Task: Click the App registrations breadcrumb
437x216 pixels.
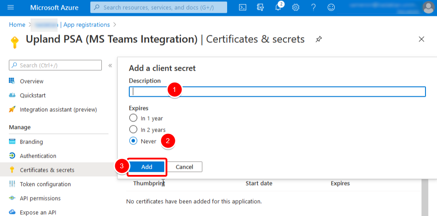Action: coord(86,25)
